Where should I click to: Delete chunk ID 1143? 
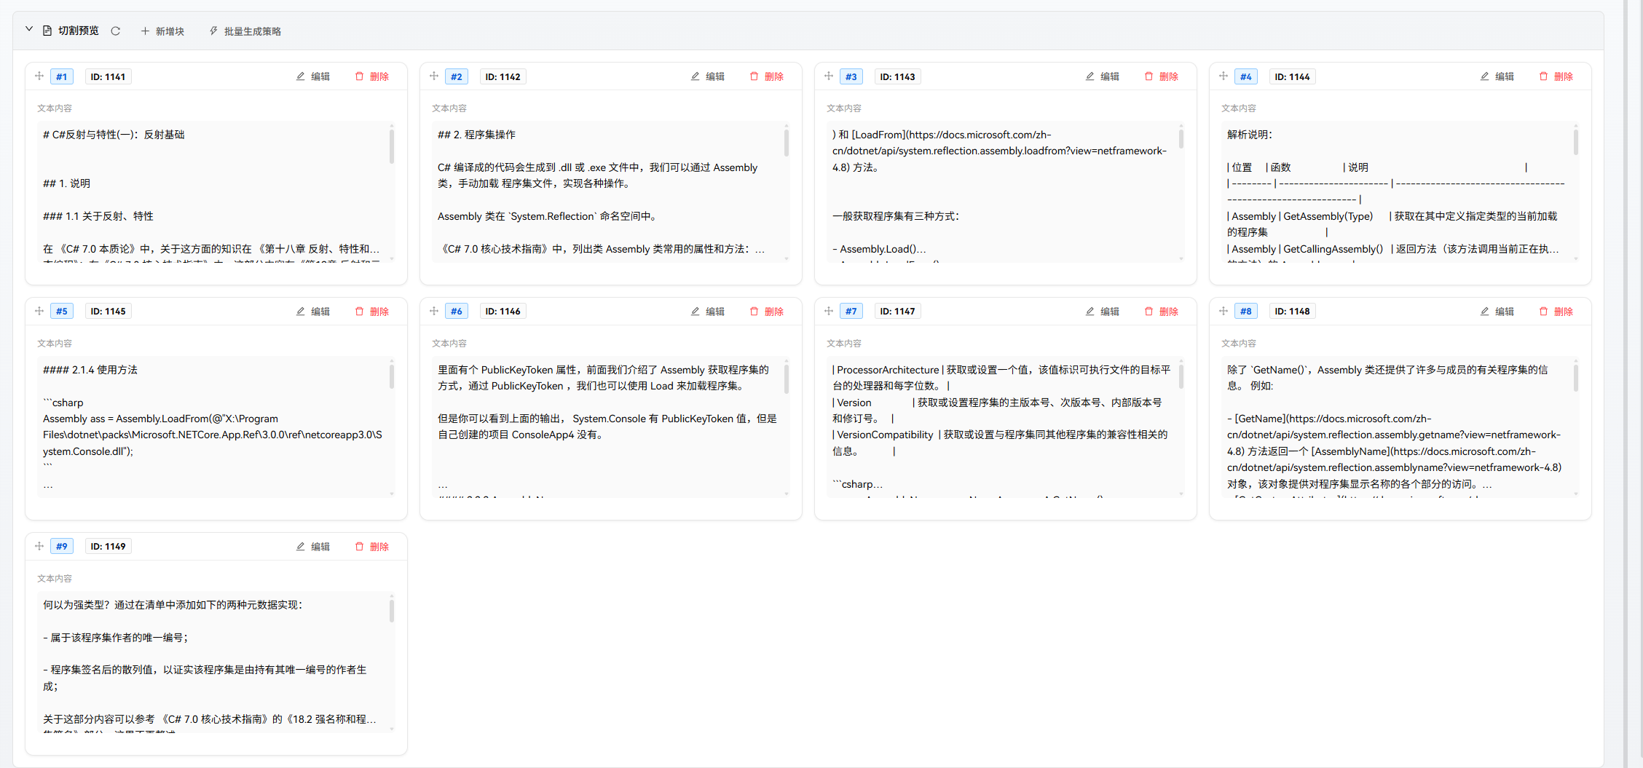(1162, 76)
